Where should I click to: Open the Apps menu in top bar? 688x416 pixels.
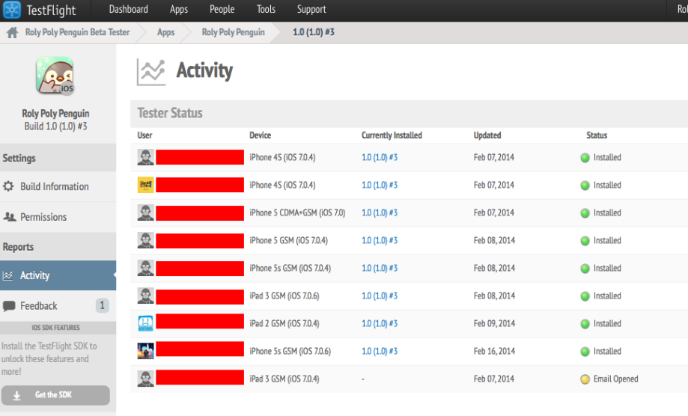coord(179,10)
